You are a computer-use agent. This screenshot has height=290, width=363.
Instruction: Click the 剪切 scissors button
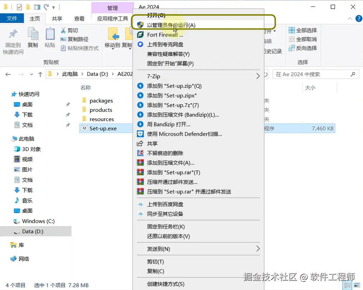pyautogui.click(x=69, y=30)
